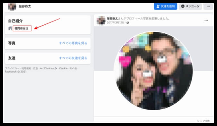Click the Ad Choices triangle icon
Screen dimensions: 217x126
(x=56, y=68)
